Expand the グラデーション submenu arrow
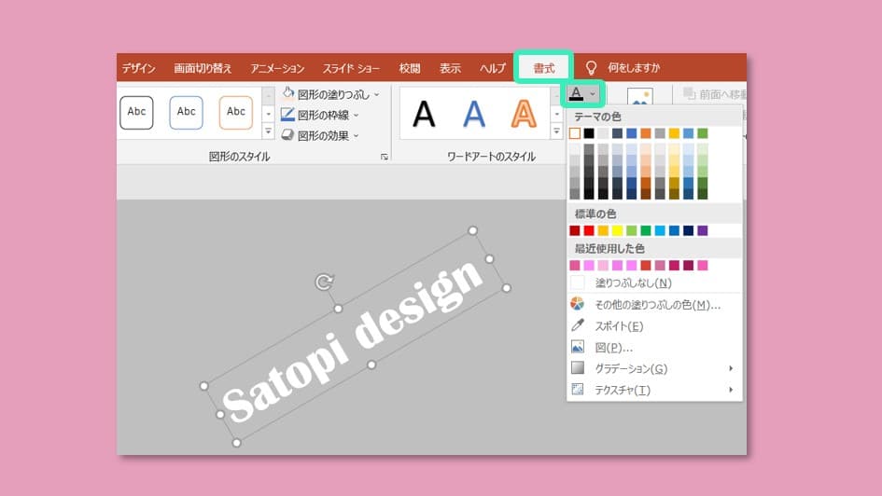The width and height of the screenshot is (882, 496). [731, 368]
